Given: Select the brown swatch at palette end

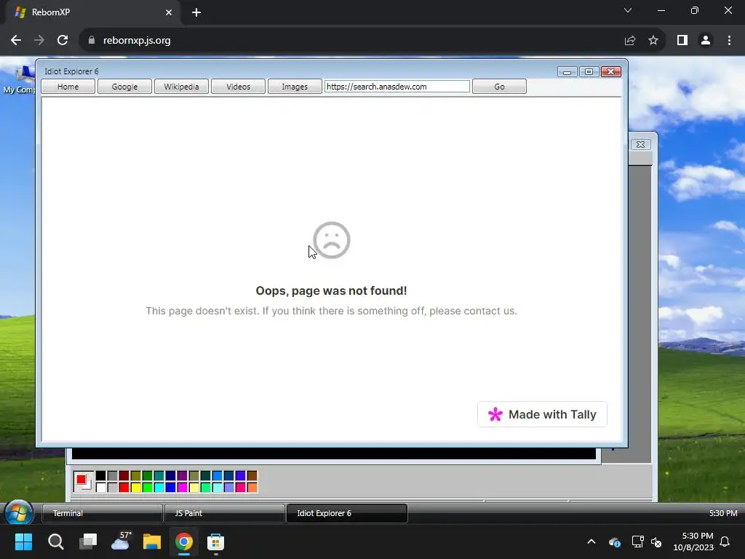Looking at the screenshot, I should point(252,476).
